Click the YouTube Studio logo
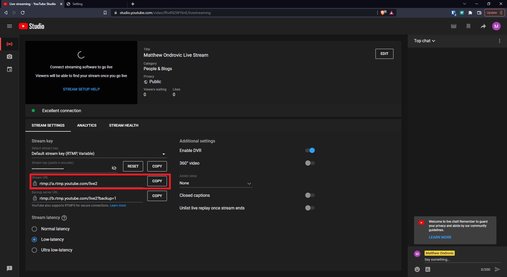507x277 pixels. [31, 26]
